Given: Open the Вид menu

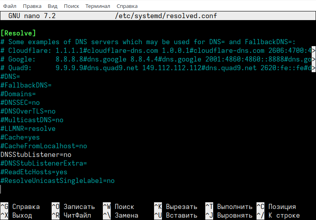Looking at the screenshot, I should pyautogui.click(x=52, y=6).
